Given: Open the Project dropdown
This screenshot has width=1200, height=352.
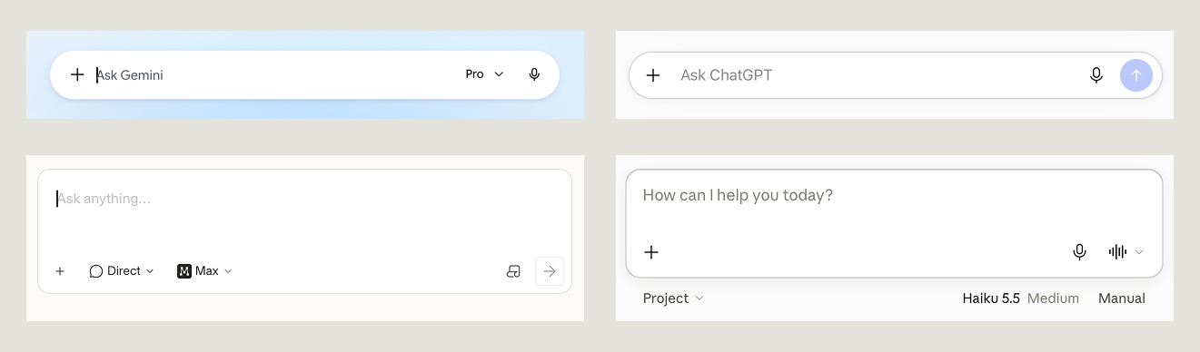Looking at the screenshot, I should click(x=673, y=298).
